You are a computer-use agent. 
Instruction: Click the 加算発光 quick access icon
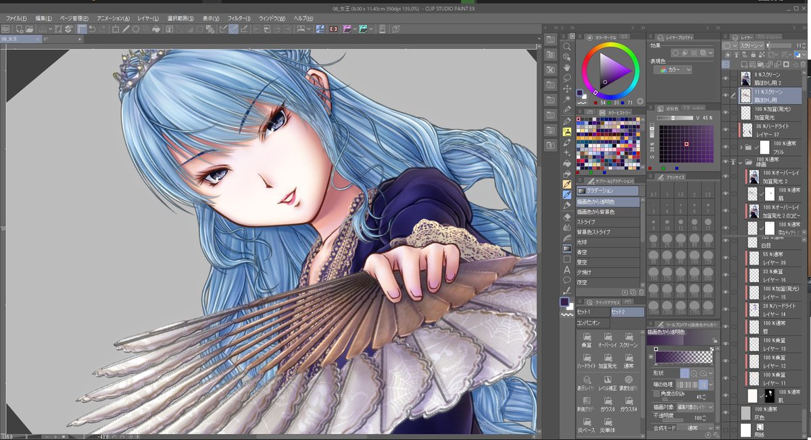coord(608,360)
